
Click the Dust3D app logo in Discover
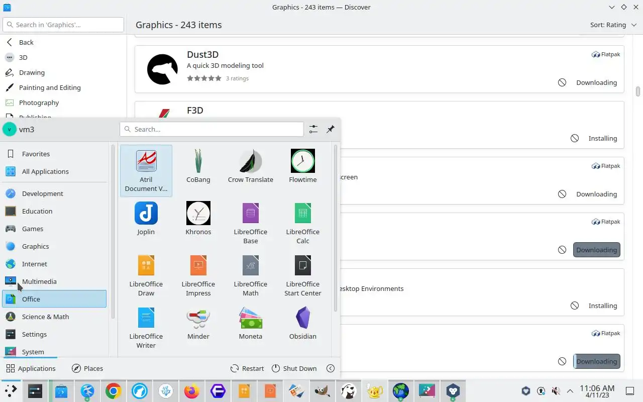[x=162, y=69]
